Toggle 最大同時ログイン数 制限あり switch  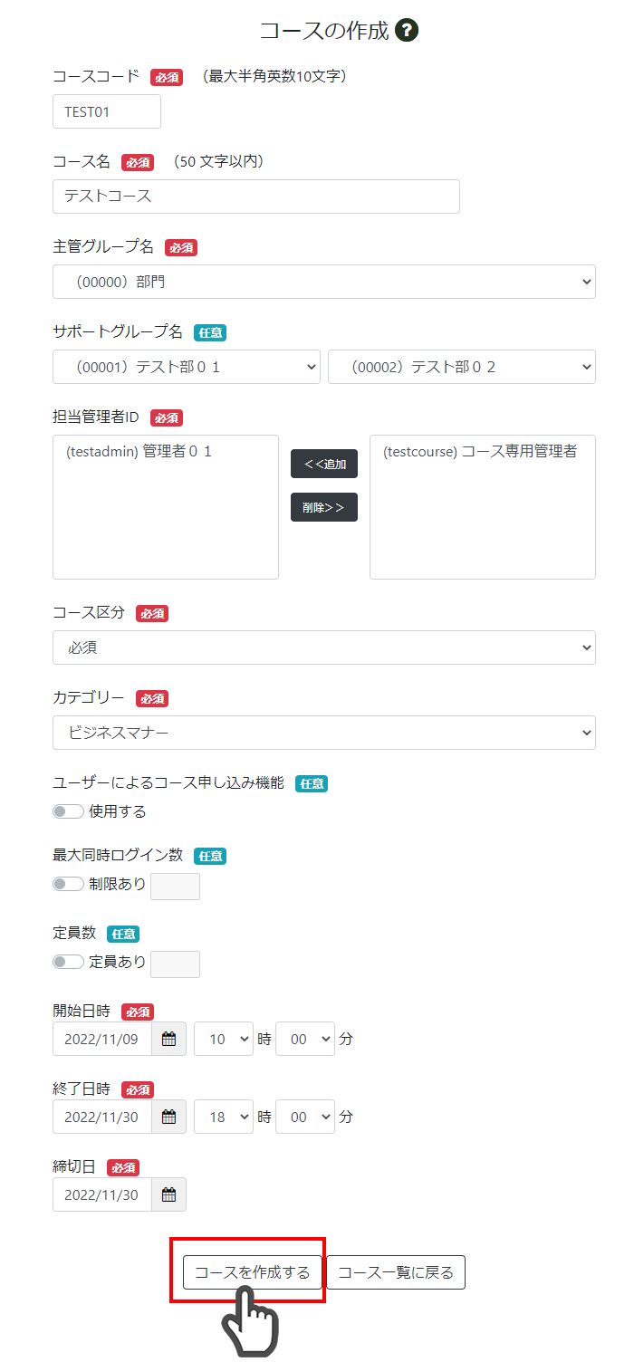(68, 884)
